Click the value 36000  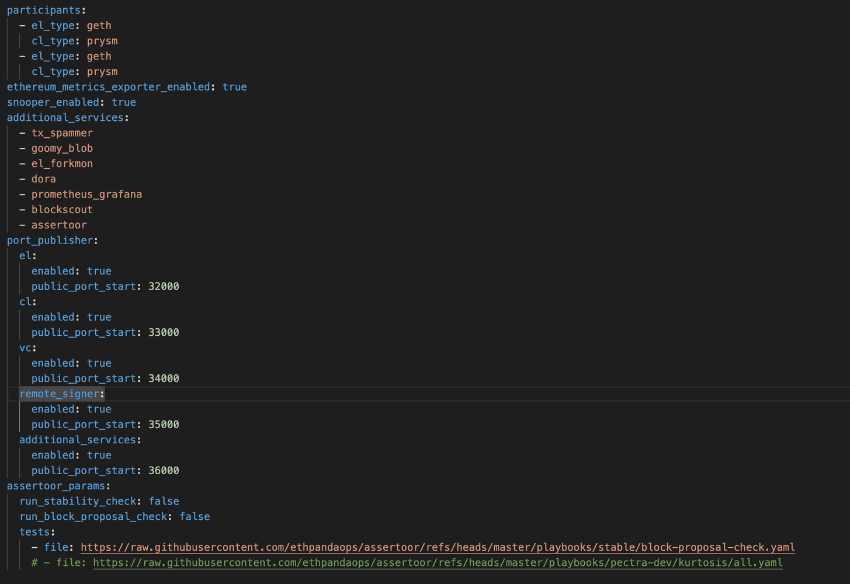pos(164,470)
